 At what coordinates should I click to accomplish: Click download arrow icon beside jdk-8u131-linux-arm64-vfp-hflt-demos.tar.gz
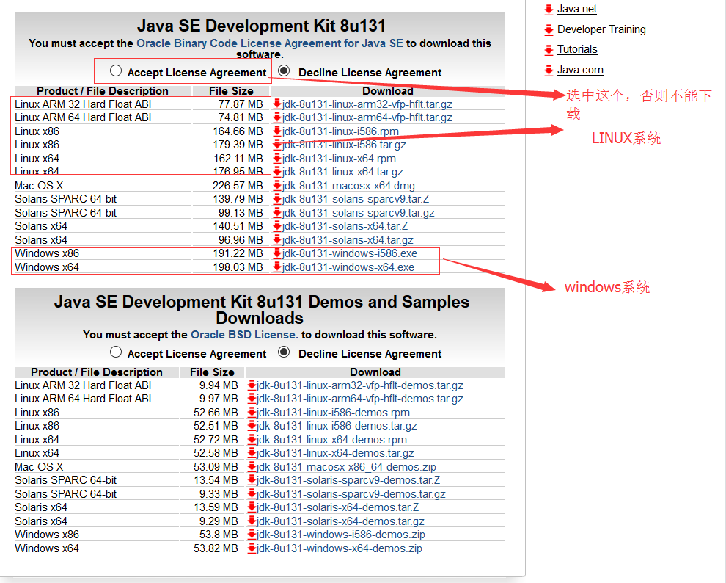click(252, 399)
